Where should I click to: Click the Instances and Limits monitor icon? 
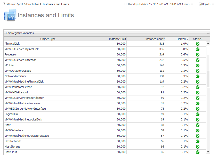(10, 15)
